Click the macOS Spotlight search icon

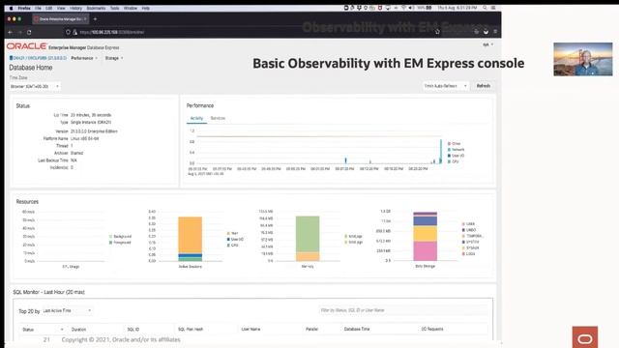[x=485, y=8]
